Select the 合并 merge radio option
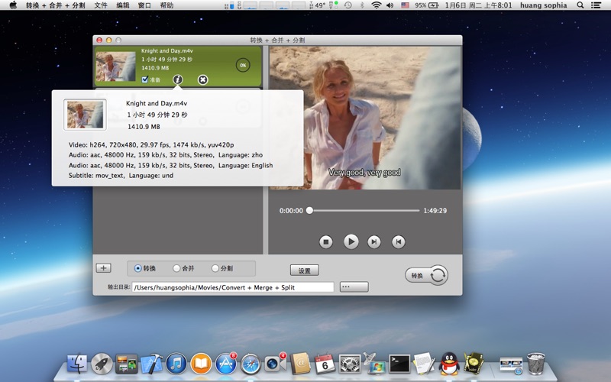 pyautogui.click(x=176, y=268)
